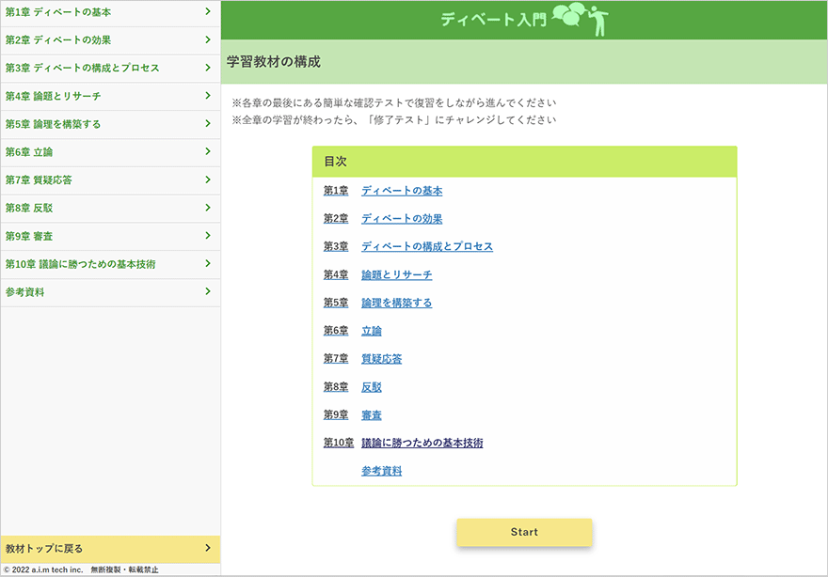This screenshot has height=577, width=828.
Task: Open sidebar item 第3章 ディベートの構成とプロセス
Action: (x=110, y=68)
